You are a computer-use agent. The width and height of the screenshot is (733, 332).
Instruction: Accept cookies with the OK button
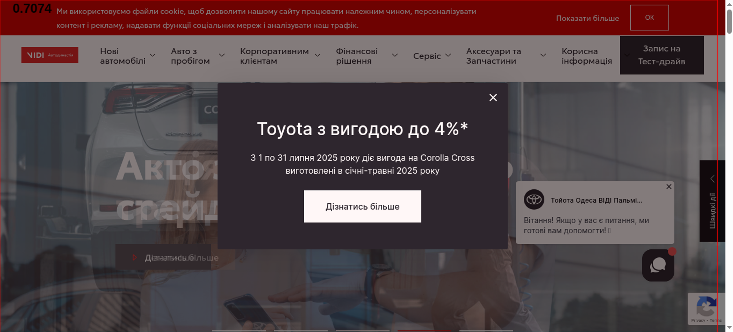[x=649, y=18]
